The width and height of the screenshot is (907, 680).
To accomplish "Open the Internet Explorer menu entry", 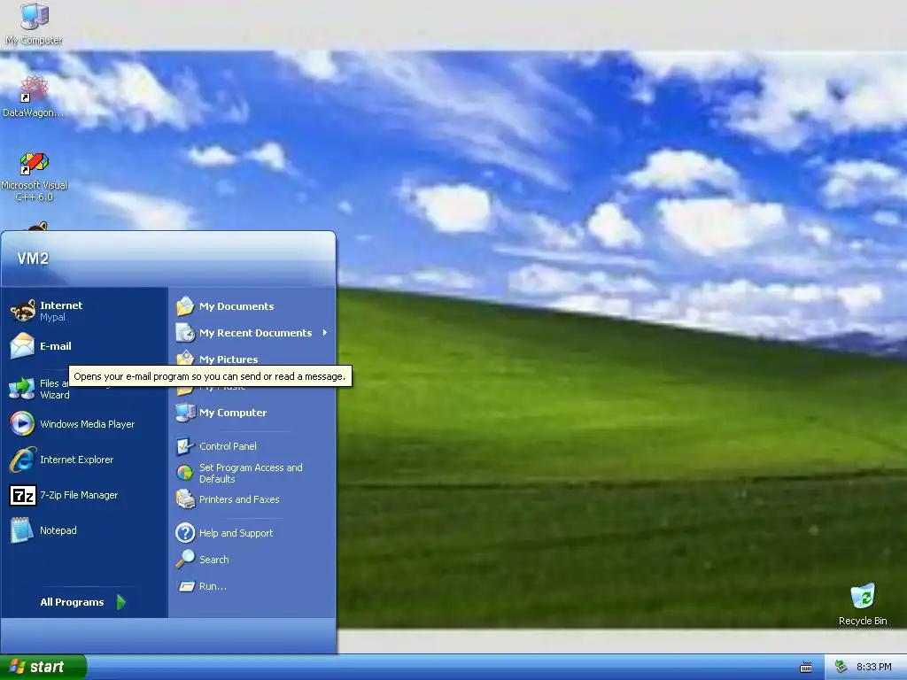I will point(84,460).
